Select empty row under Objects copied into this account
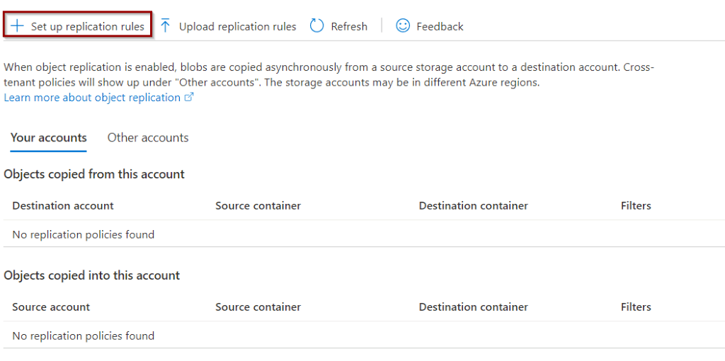725x361 pixels. 365,335
